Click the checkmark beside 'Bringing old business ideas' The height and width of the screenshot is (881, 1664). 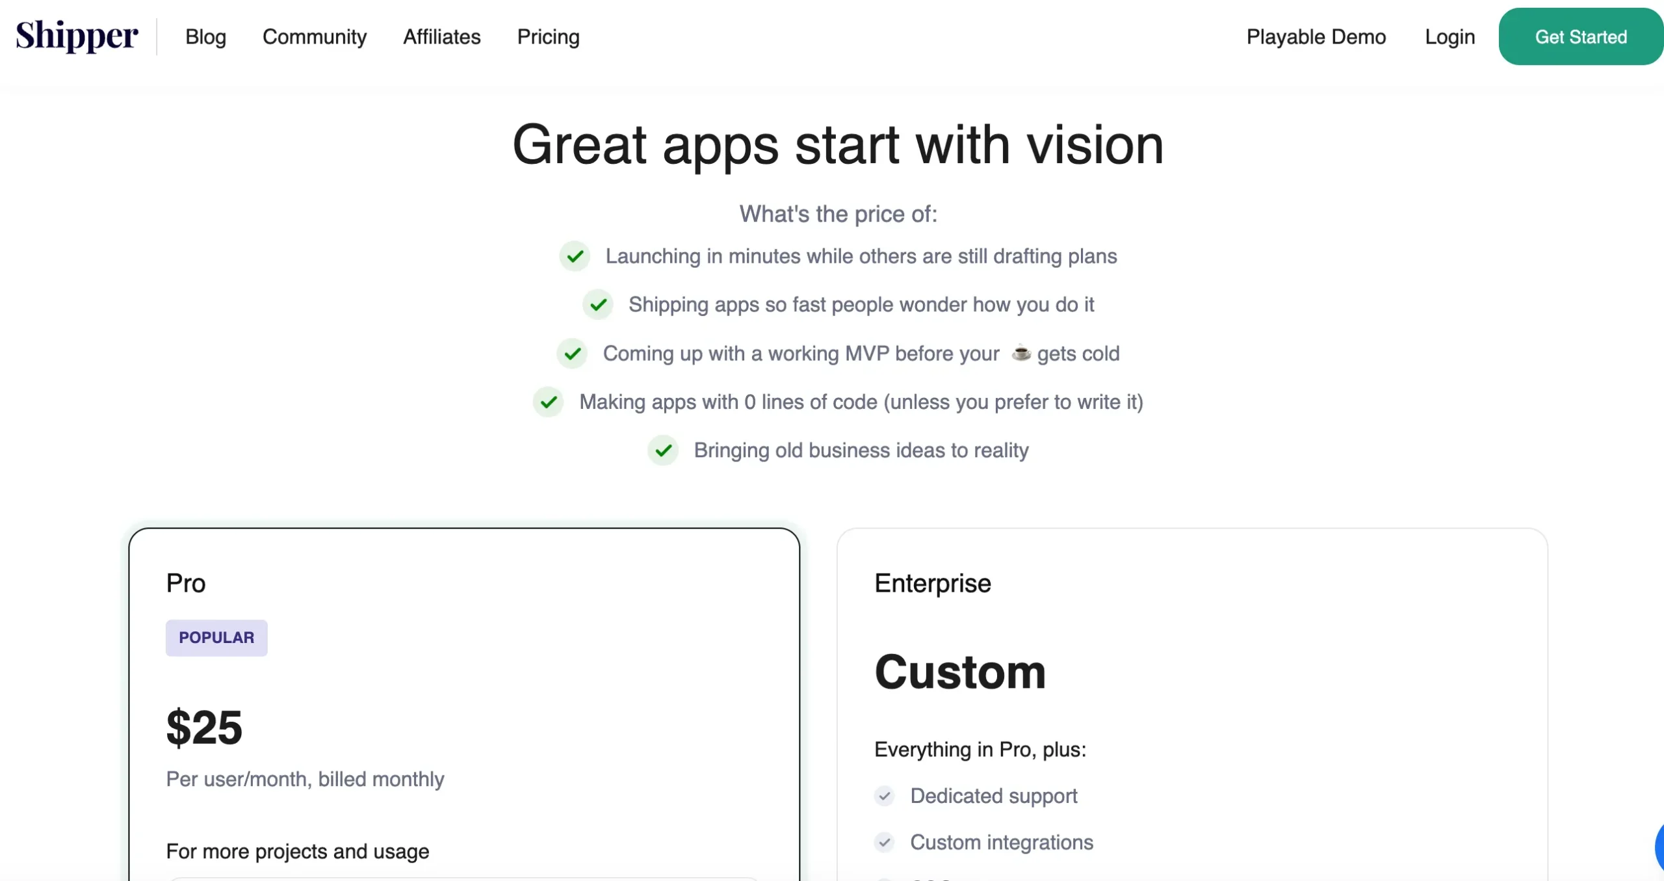pyautogui.click(x=663, y=450)
